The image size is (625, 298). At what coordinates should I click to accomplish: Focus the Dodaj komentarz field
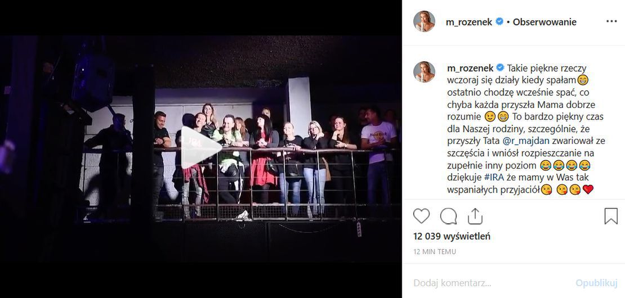pyautogui.click(x=490, y=283)
